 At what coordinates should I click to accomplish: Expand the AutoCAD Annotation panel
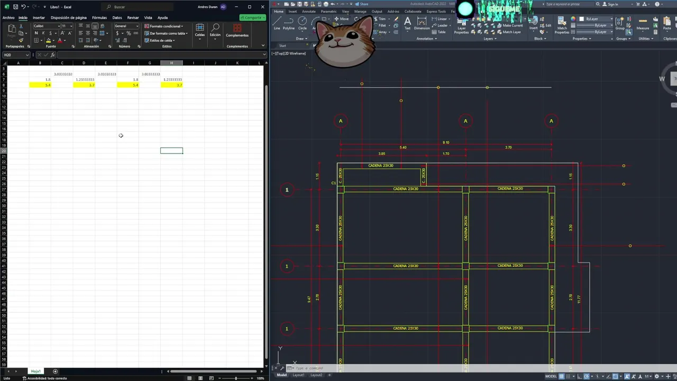[426, 39]
